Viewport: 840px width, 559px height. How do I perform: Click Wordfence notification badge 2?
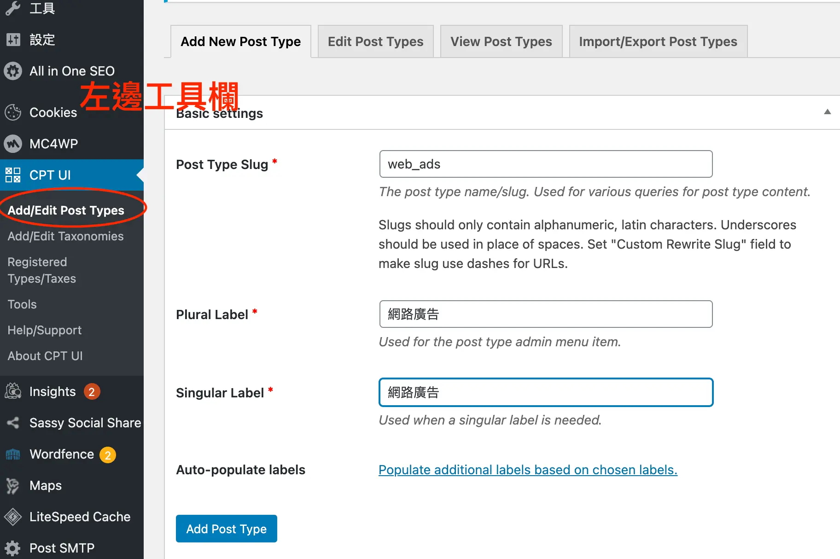tap(108, 455)
